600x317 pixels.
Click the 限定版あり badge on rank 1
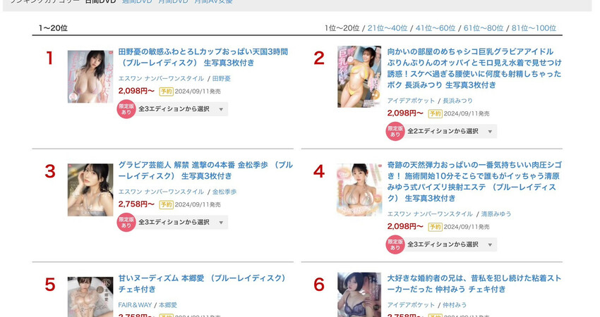[x=126, y=109]
